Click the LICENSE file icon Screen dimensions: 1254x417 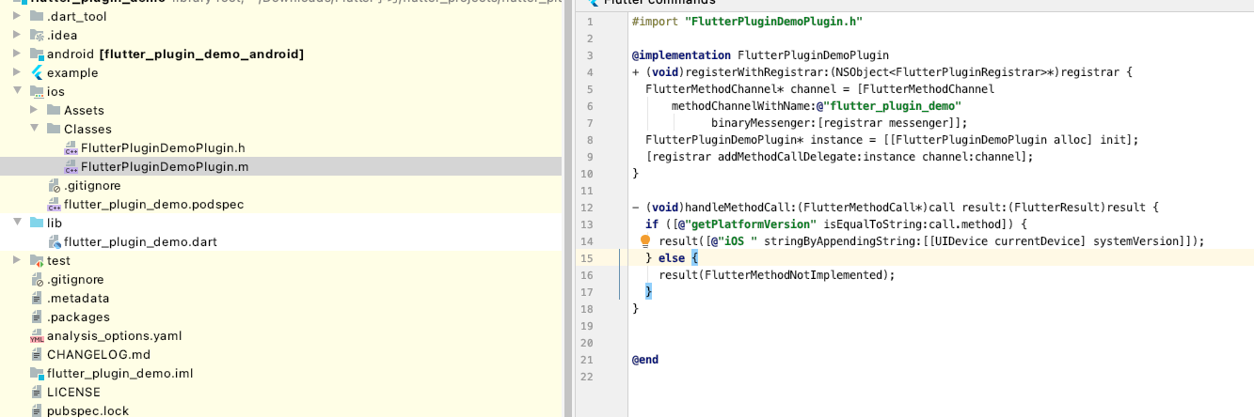(x=38, y=392)
